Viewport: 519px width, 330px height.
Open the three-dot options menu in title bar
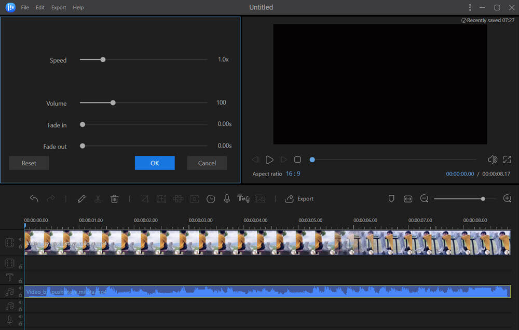click(470, 7)
